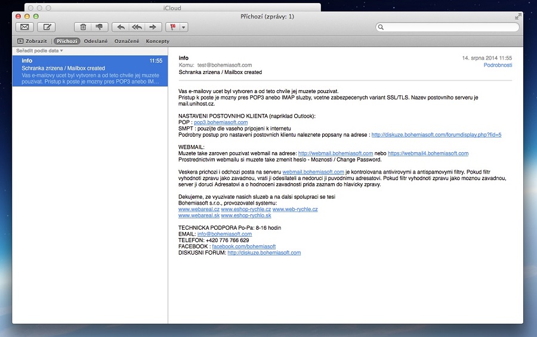The height and width of the screenshot is (337, 537).
Task: Open the flag color dropdown arrow
Action: coord(184,27)
